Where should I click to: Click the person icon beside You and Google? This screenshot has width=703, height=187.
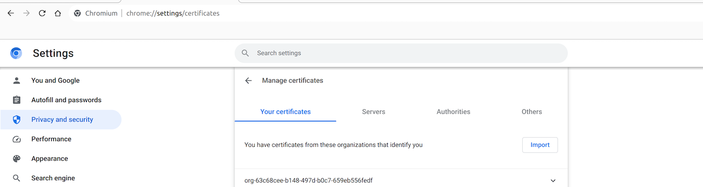17,80
